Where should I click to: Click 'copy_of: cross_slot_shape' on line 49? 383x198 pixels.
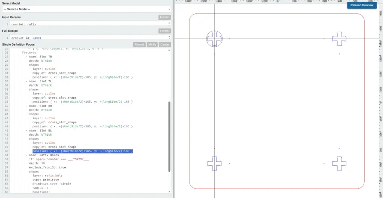(x=55, y=147)
